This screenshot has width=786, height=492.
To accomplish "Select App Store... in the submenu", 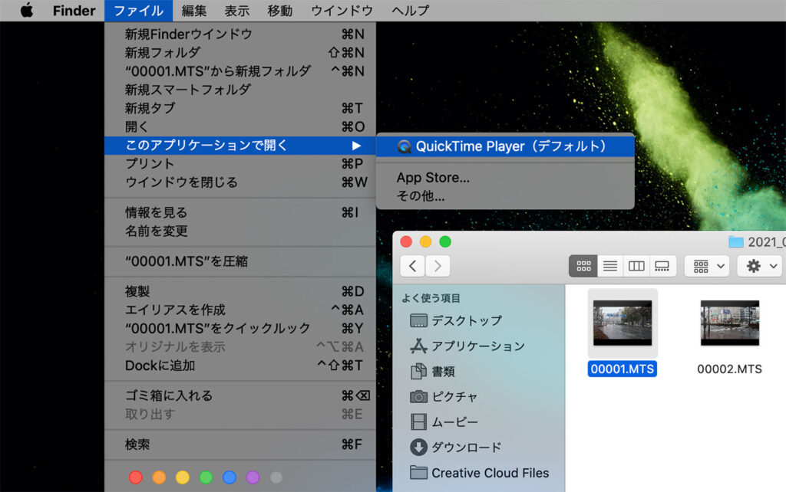I will (x=433, y=178).
